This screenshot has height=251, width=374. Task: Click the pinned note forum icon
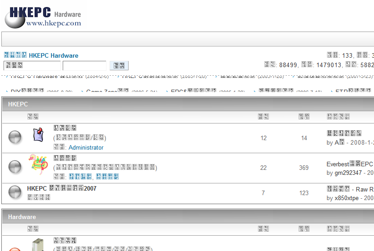click(38, 135)
